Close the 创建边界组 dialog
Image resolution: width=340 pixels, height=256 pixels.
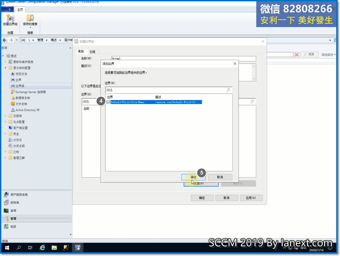(x=263, y=41)
